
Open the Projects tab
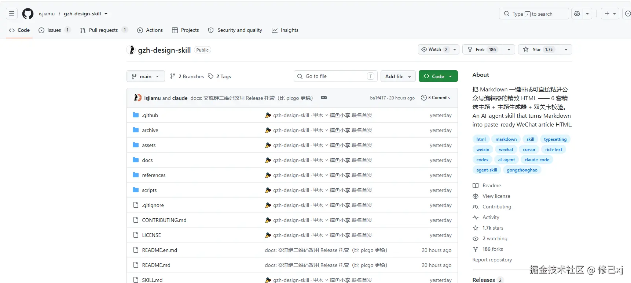[186, 30]
